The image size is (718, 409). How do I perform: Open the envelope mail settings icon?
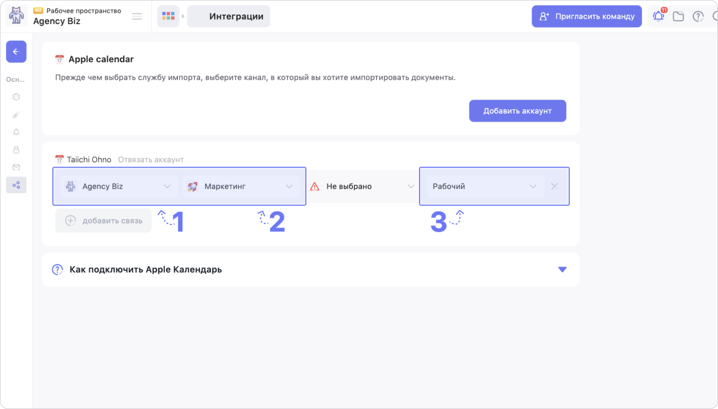click(x=16, y=167)
